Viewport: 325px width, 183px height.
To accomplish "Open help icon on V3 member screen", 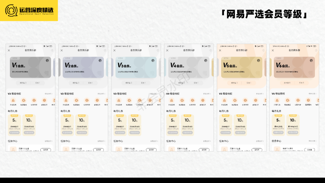I will coord(158,50).
